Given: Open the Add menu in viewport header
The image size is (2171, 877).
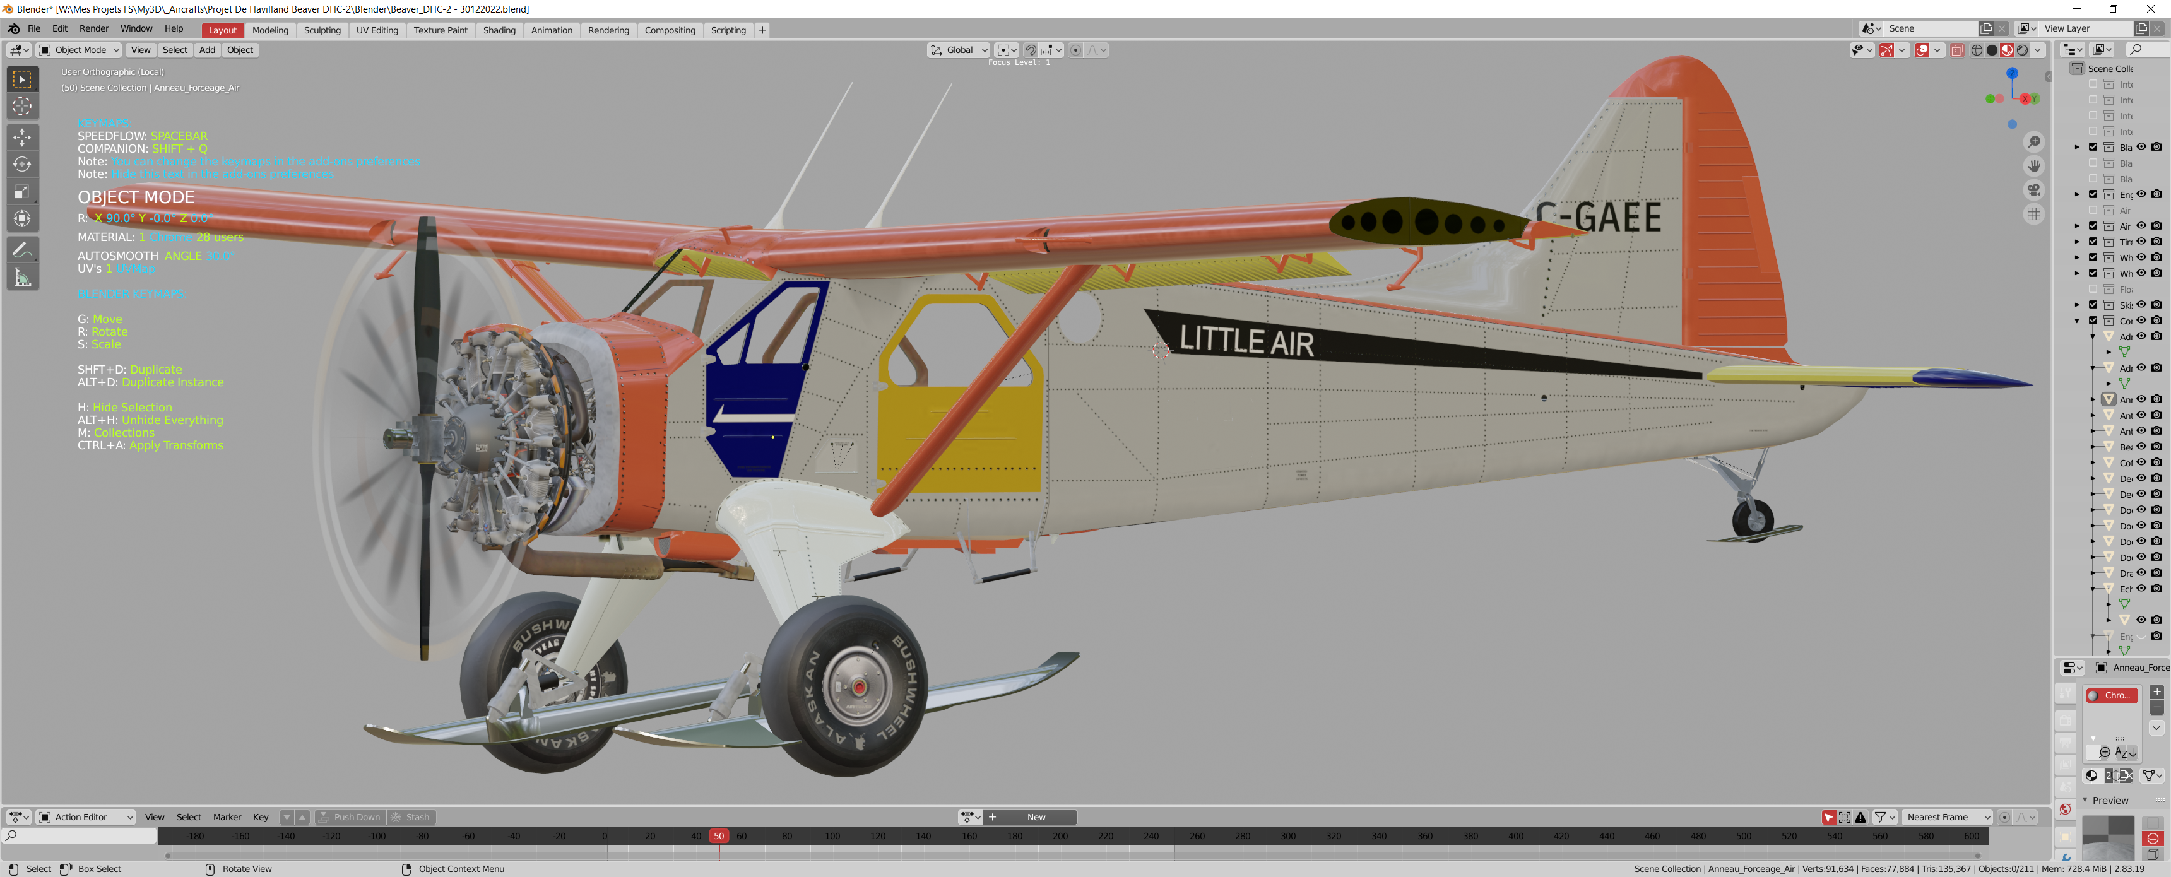Looking at the screenshot, I should (x=208, y=50).
